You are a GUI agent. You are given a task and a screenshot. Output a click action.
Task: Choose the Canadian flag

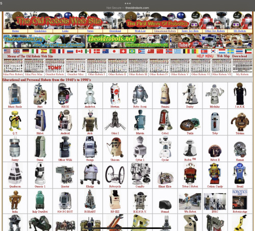coord(79,51)
